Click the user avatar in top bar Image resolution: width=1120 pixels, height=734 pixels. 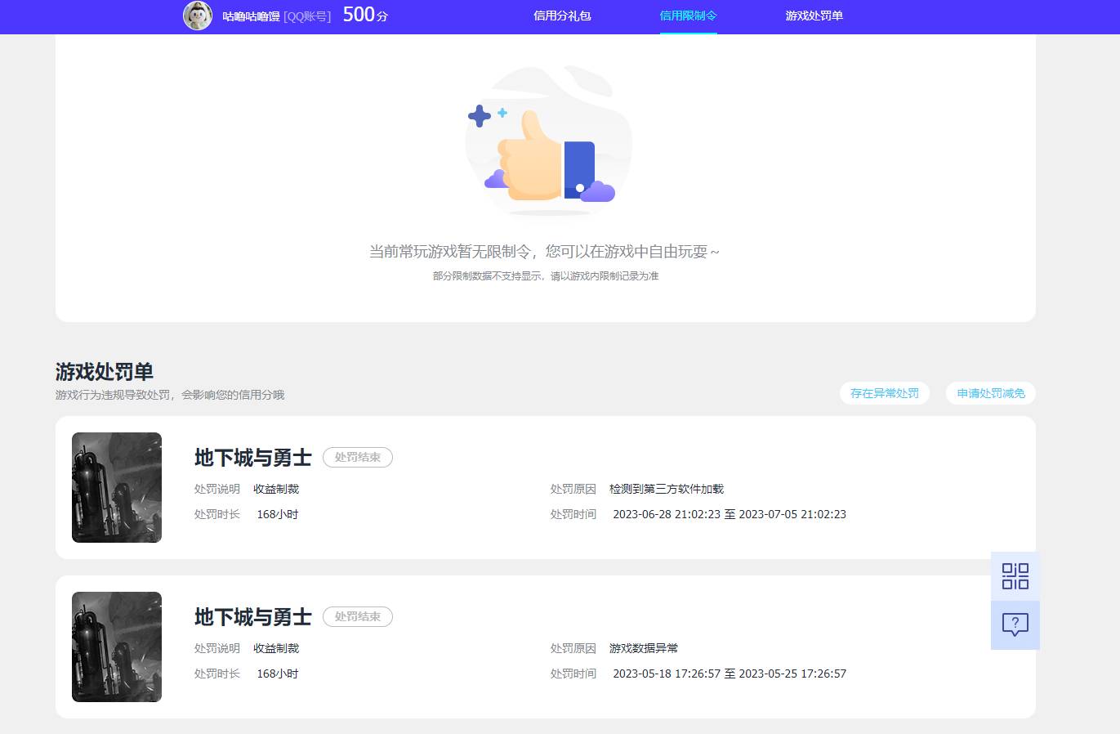click(198, 16)
